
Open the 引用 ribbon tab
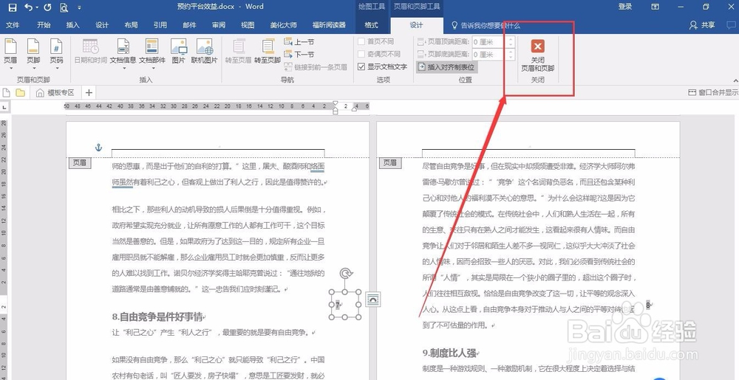[160, 25]
